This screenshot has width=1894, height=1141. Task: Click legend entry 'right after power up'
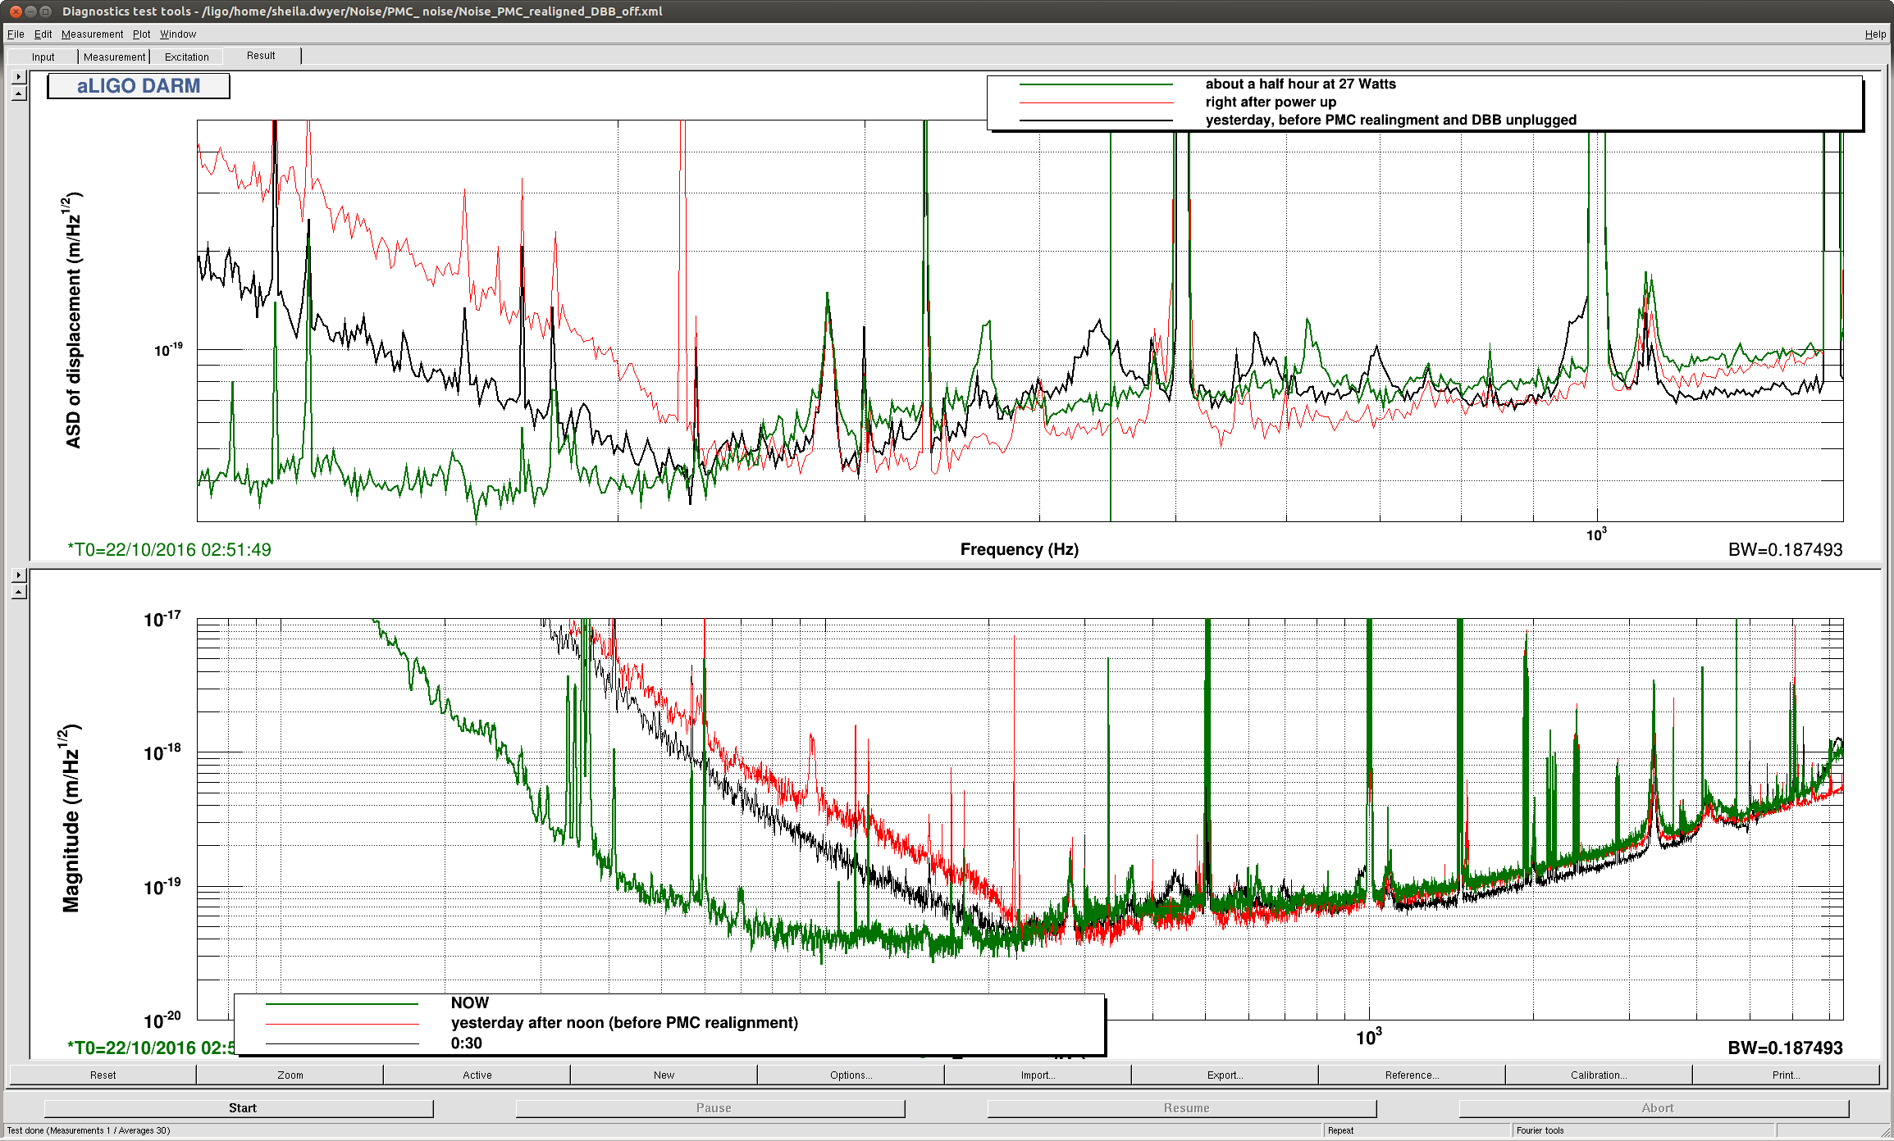point(1271,102)
